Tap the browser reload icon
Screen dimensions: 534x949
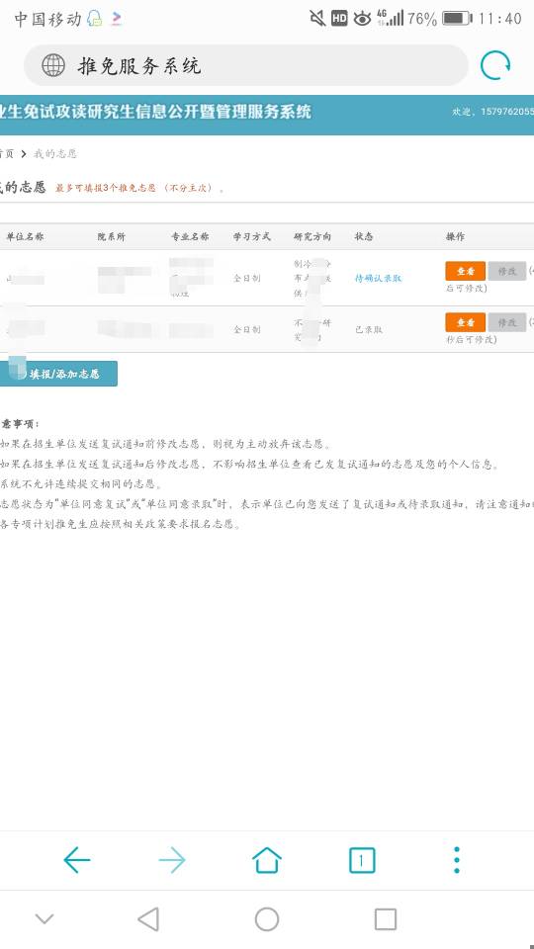pos(495,65)
